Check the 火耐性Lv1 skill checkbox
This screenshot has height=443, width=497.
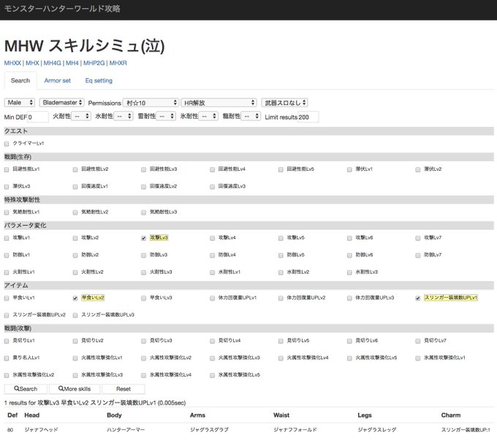click(x=7, y=272)
